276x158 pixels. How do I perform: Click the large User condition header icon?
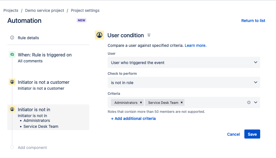[99, 35]
